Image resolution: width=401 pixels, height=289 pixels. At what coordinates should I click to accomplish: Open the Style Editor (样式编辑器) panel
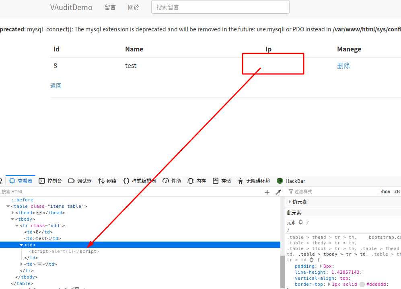[139, 181]
